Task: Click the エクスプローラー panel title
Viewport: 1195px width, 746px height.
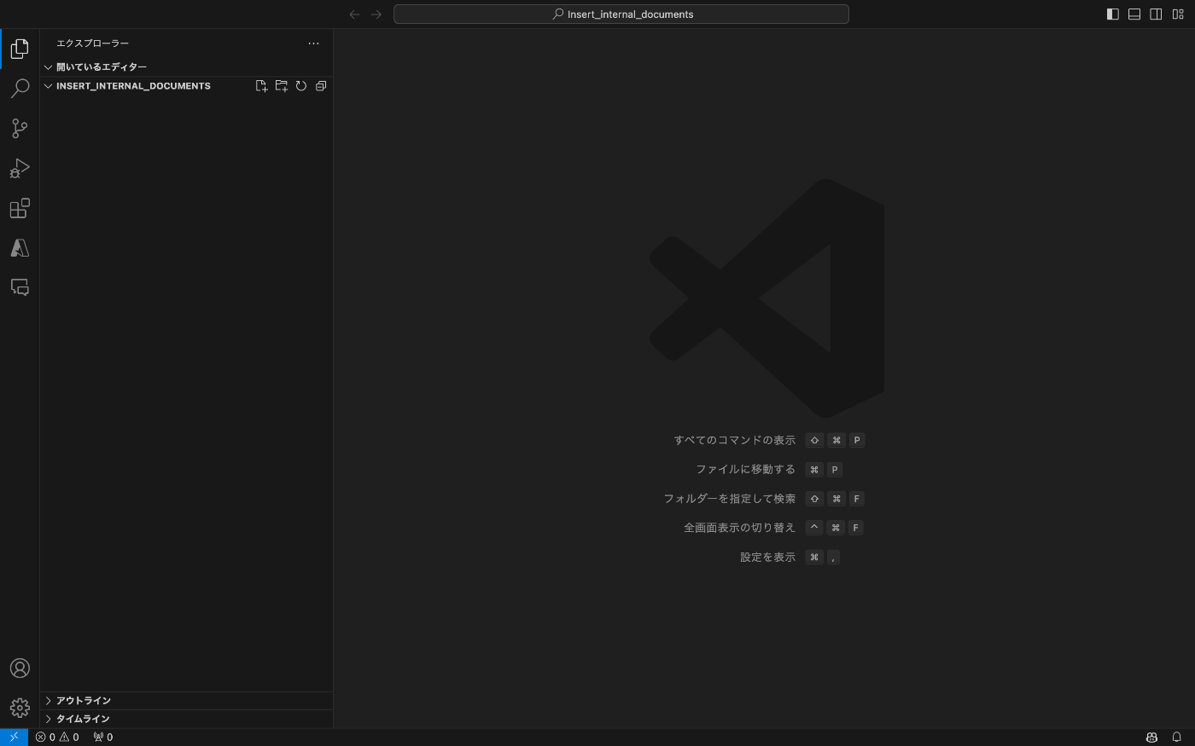Action: click(92, 43)
